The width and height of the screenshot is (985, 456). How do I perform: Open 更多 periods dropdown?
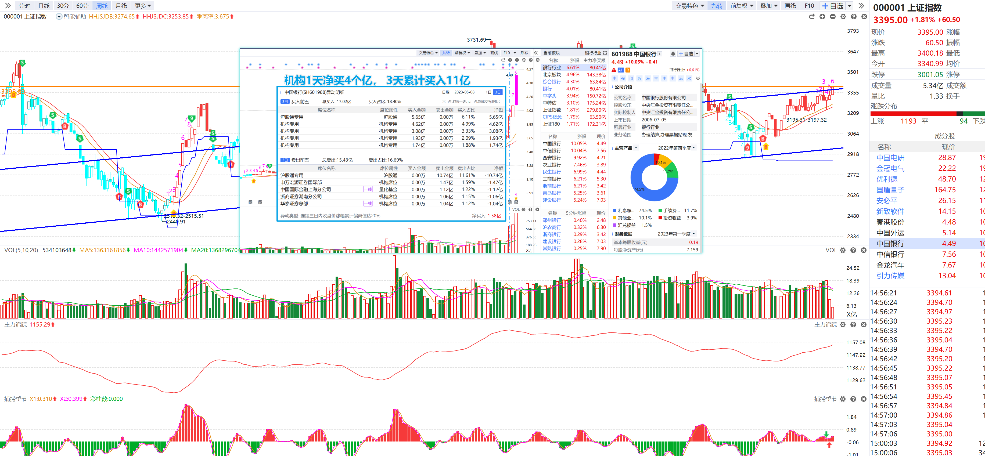point(143,6)
